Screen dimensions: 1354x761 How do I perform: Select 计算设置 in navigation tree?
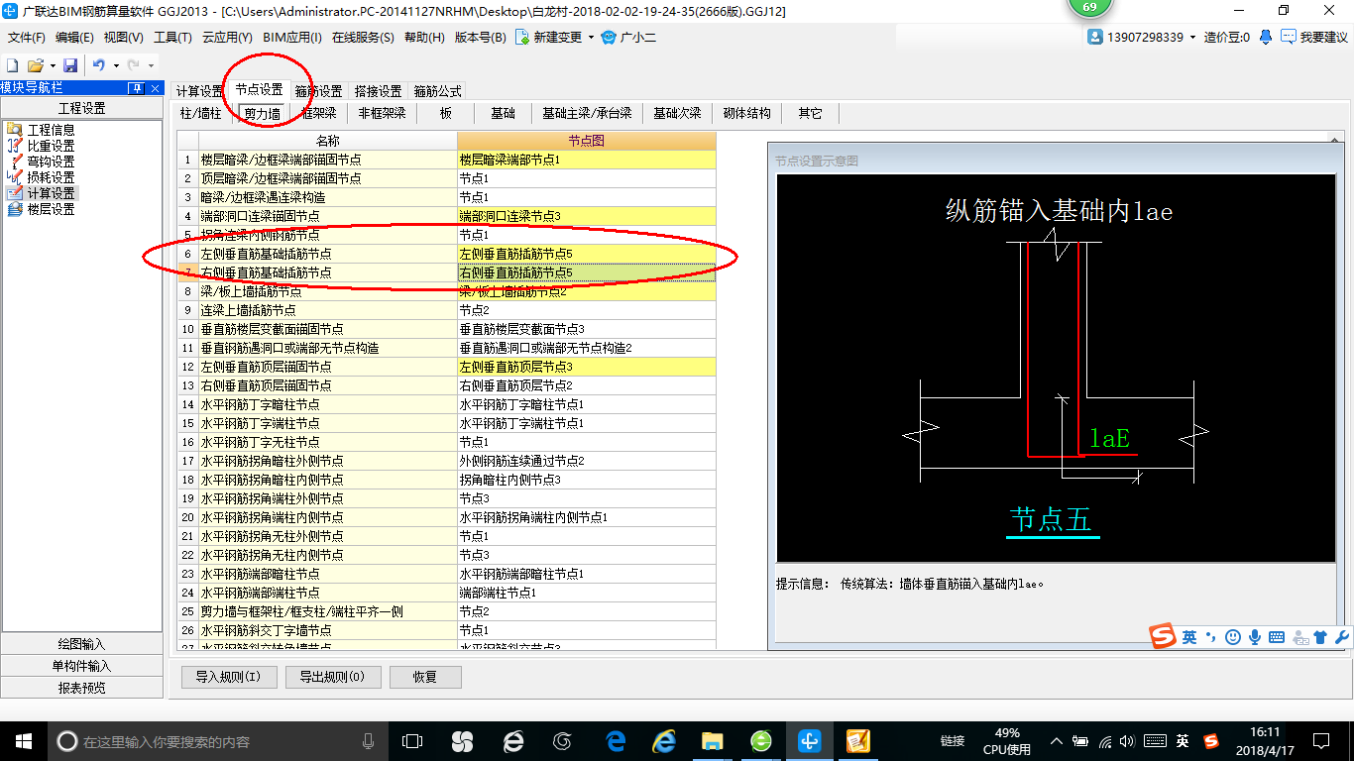[x=51, y=193]
